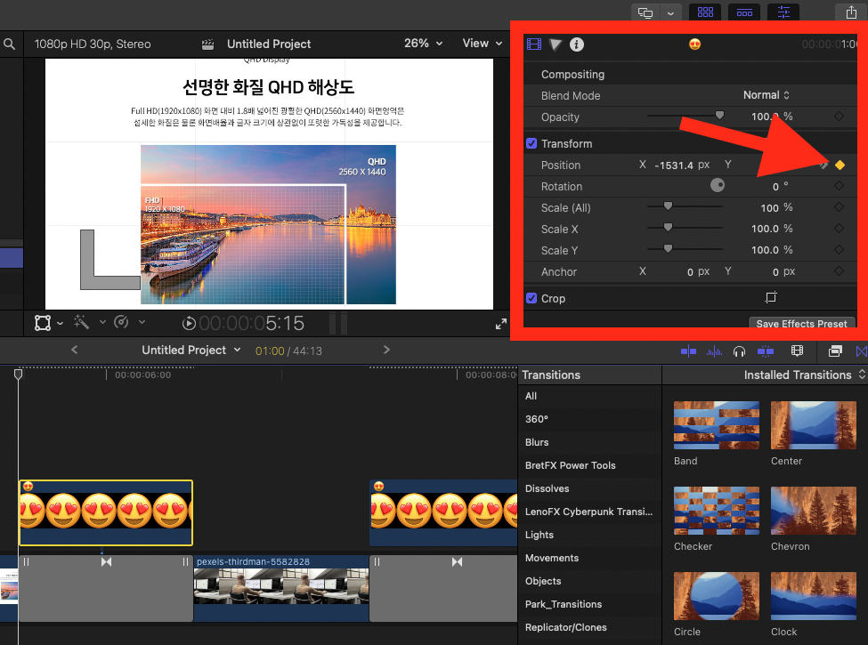Image resolution: width=868 pixels, height=645 pixels.
Task: Go back in timeline history
Action: [74, 350]
